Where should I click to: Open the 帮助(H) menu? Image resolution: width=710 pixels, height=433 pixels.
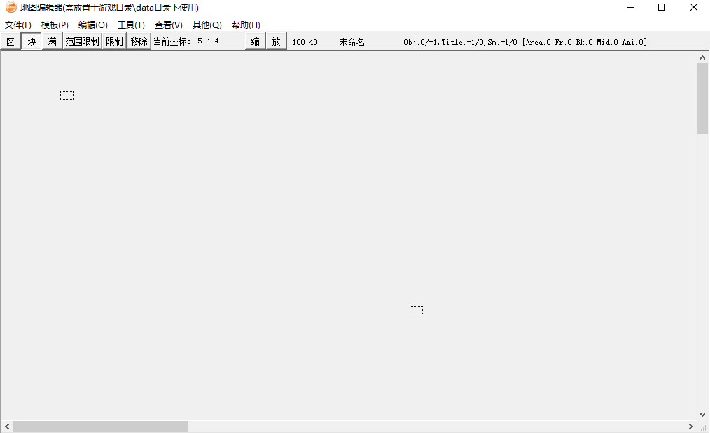(246, 25)
